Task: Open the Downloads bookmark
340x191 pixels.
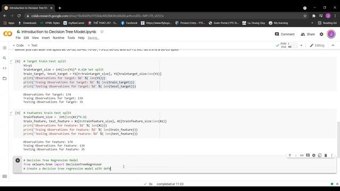Action: tap(27, 23)
